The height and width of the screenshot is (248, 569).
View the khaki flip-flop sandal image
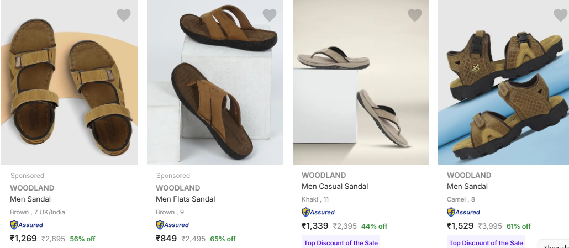[x=361, y=83]
